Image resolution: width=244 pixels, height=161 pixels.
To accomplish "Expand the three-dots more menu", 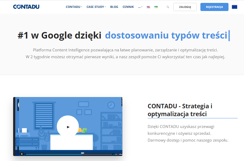I will point(140,7).
